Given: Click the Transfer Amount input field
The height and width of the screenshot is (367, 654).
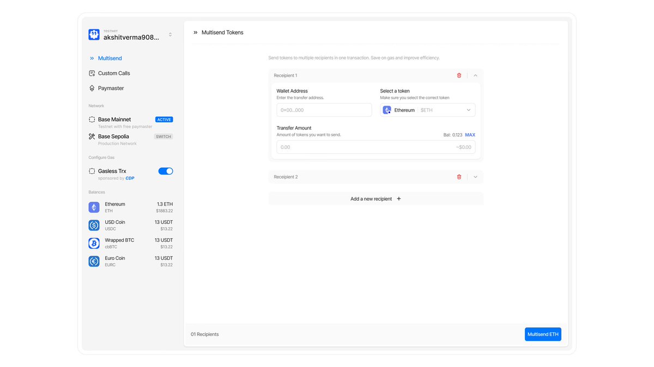Looking at the screenshot, I should 376,147.
